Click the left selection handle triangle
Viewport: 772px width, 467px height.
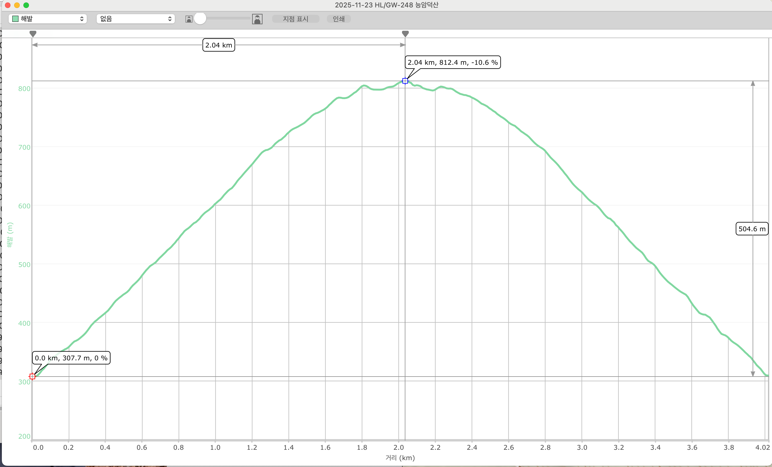coord(33,34)
